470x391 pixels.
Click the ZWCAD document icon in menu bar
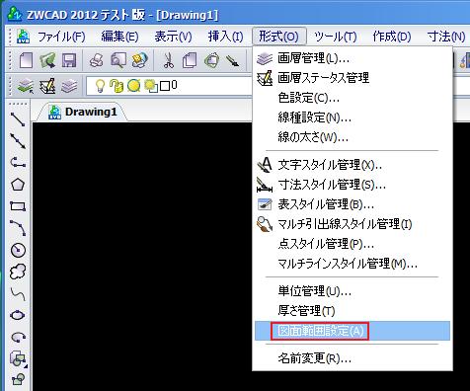24,36
